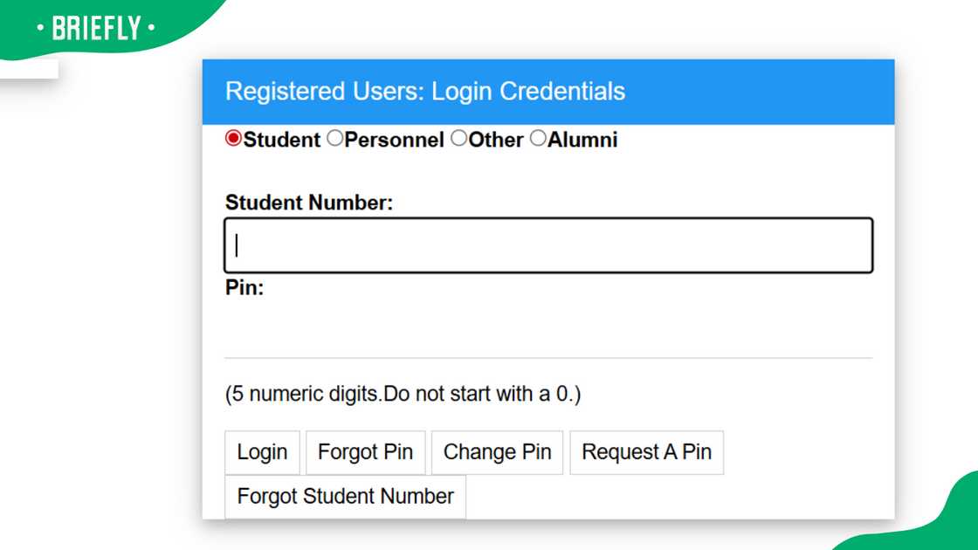
Task: Click the "Student Number:" field label
Action: tap(309, 203)
